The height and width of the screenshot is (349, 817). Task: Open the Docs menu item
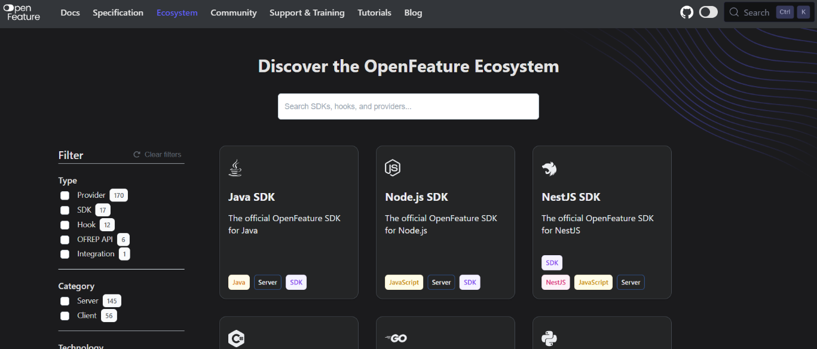[70, 12]
